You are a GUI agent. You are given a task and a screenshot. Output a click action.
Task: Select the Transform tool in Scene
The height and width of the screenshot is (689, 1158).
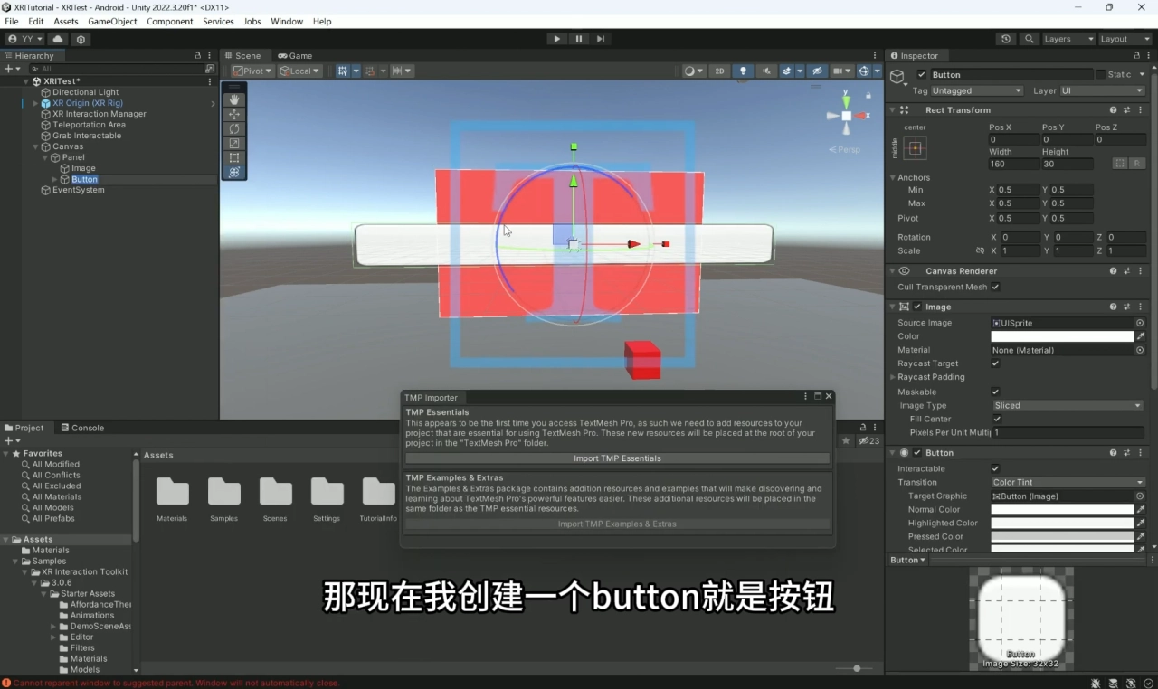[x=234, y=172]
